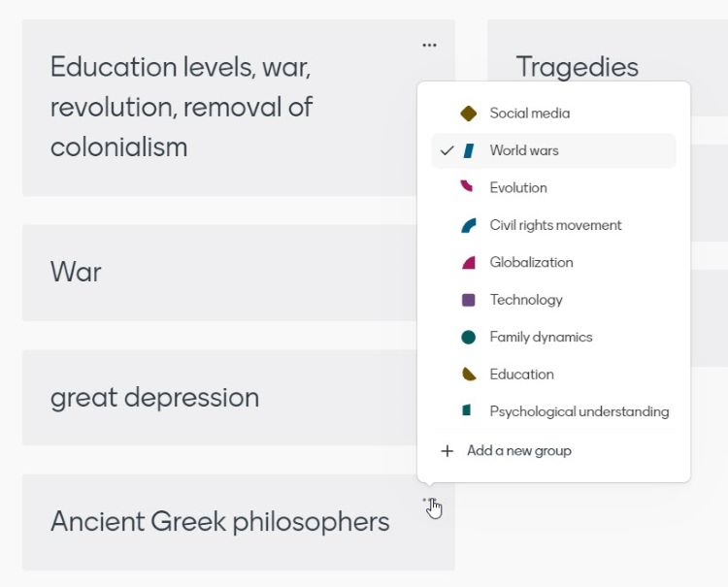Click the Psychological understanding group icon

[x=468, y=411]
